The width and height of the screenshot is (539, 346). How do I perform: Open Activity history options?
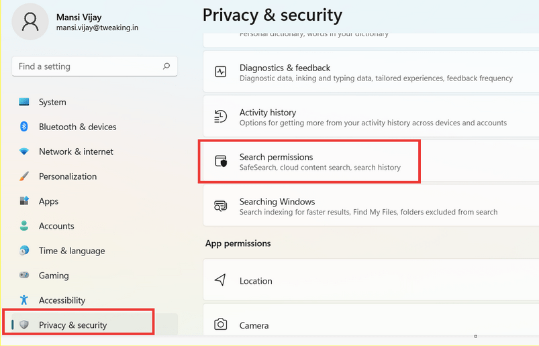(x=371, y=117)
